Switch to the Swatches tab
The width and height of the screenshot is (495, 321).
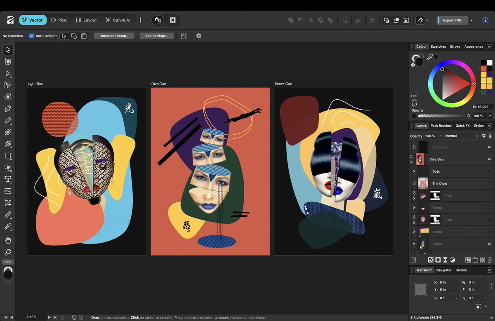tap(438, 47)
